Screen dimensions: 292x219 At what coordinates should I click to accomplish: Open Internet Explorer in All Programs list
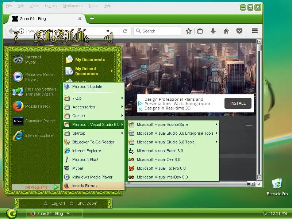coord(93,151)
